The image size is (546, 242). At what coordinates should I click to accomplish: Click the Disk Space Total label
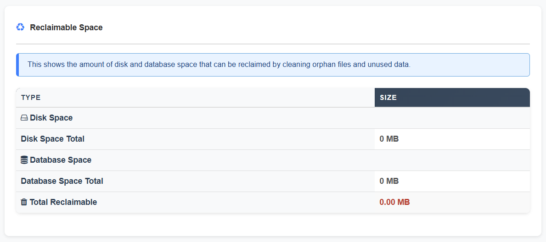click(53, 139)
